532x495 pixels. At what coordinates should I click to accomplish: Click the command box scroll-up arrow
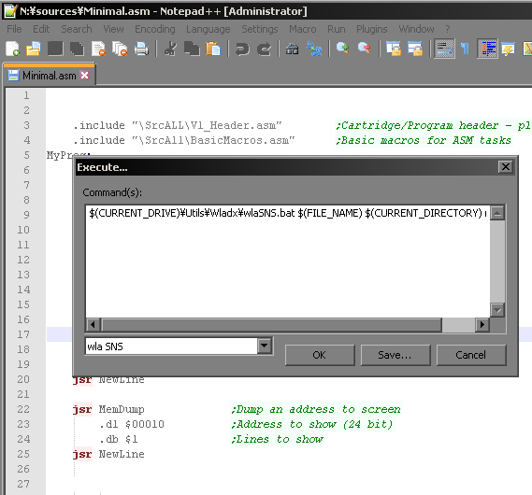(x=497, y=213)
